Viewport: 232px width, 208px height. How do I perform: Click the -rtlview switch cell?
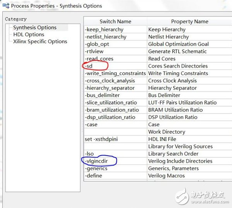(94, 52)
